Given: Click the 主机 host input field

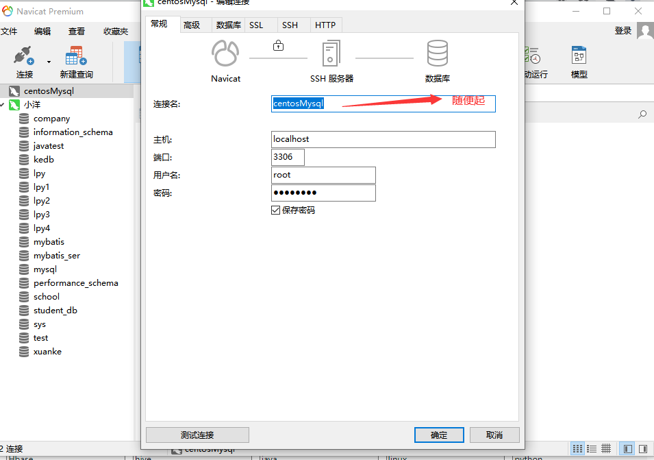Looking at the screenshot, I should (383, 139).
